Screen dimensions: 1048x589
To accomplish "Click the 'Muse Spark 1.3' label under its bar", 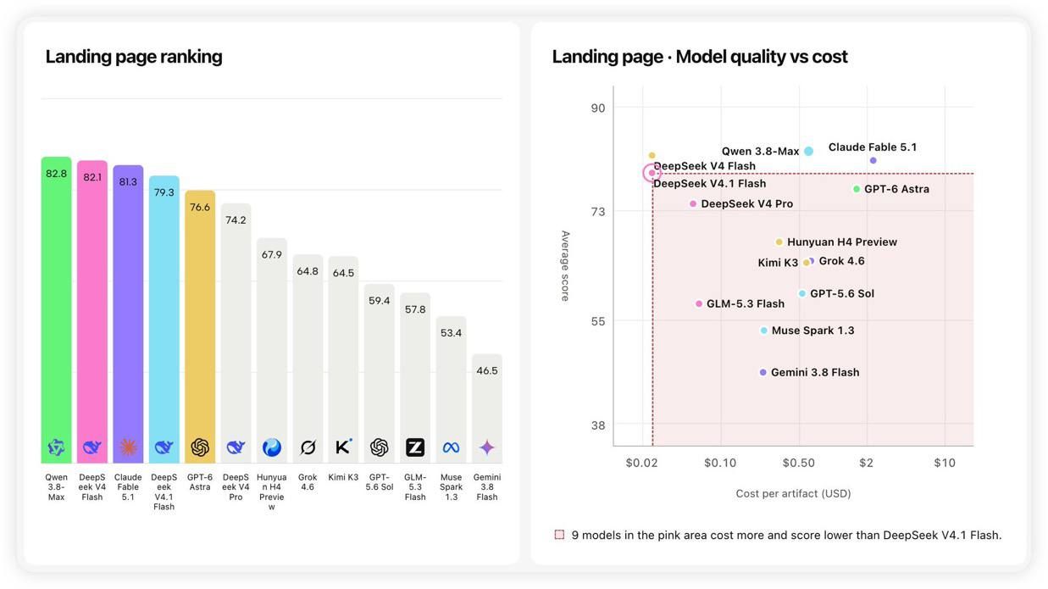I will pyautogui.click(x=451, y=486).
